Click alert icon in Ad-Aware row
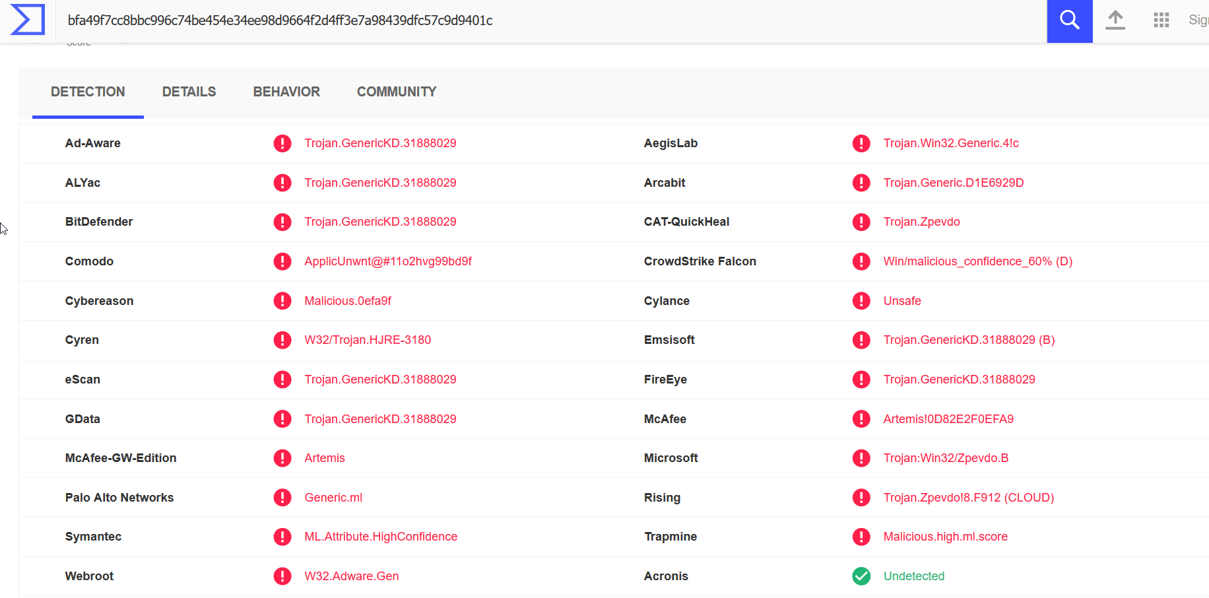The height and width of the screenshot is (598, 1209). click(282, 143)
